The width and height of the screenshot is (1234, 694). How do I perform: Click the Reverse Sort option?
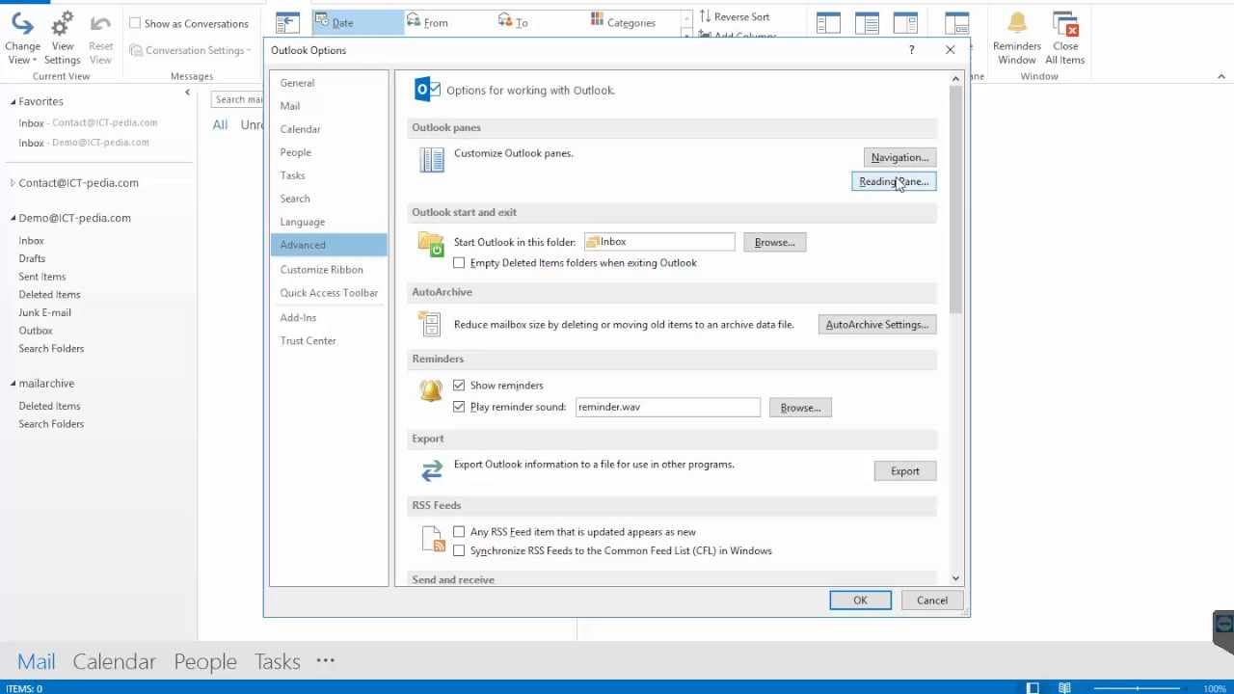(x=735, y=16)
